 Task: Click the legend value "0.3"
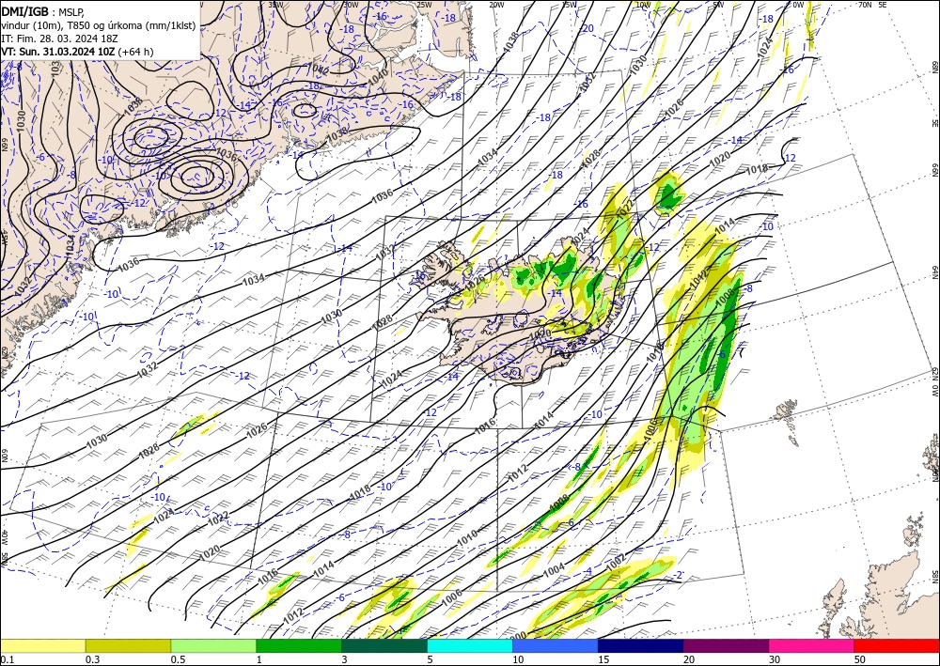click(92, 659)
